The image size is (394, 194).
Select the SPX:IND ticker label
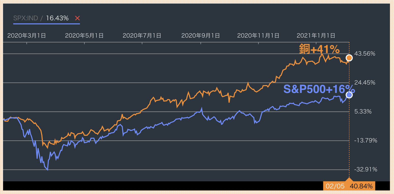(x=25, y=18)
